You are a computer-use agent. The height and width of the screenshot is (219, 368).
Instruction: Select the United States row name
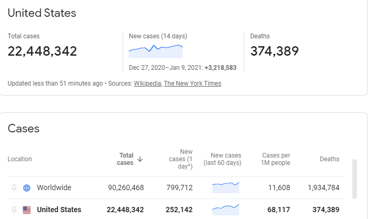59,210
